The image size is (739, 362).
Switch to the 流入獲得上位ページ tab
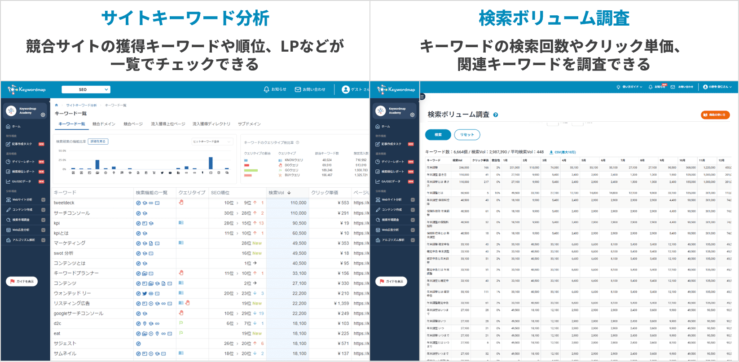coord(168,124)
